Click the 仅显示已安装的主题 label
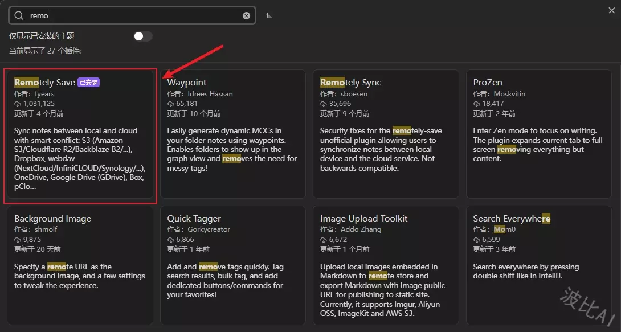Image resolution: width=621 pixels, height=332 pixels. point(42,36)
